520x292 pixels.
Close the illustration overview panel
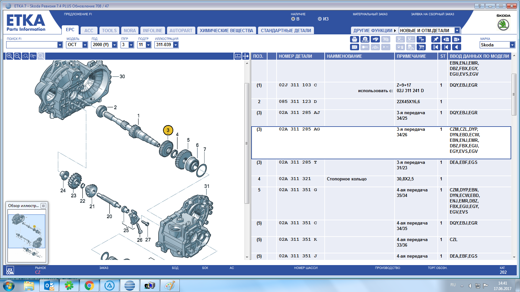(x=43, y=206)
